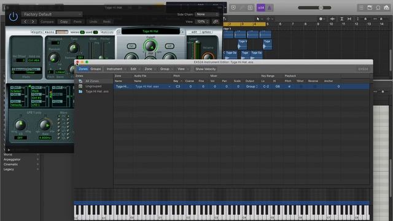The width and height of the screenshot is (393, 221).
Task: Open the Tyga Hi Hat instrument menu
Action: 150,31
